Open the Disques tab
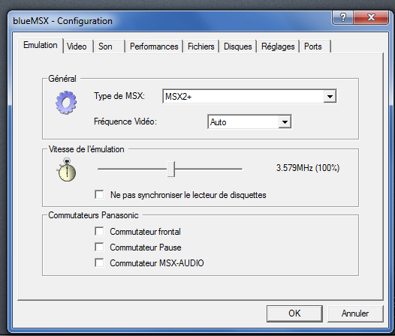Viewport: 395px width, 336px height. (x=238, y=46)
